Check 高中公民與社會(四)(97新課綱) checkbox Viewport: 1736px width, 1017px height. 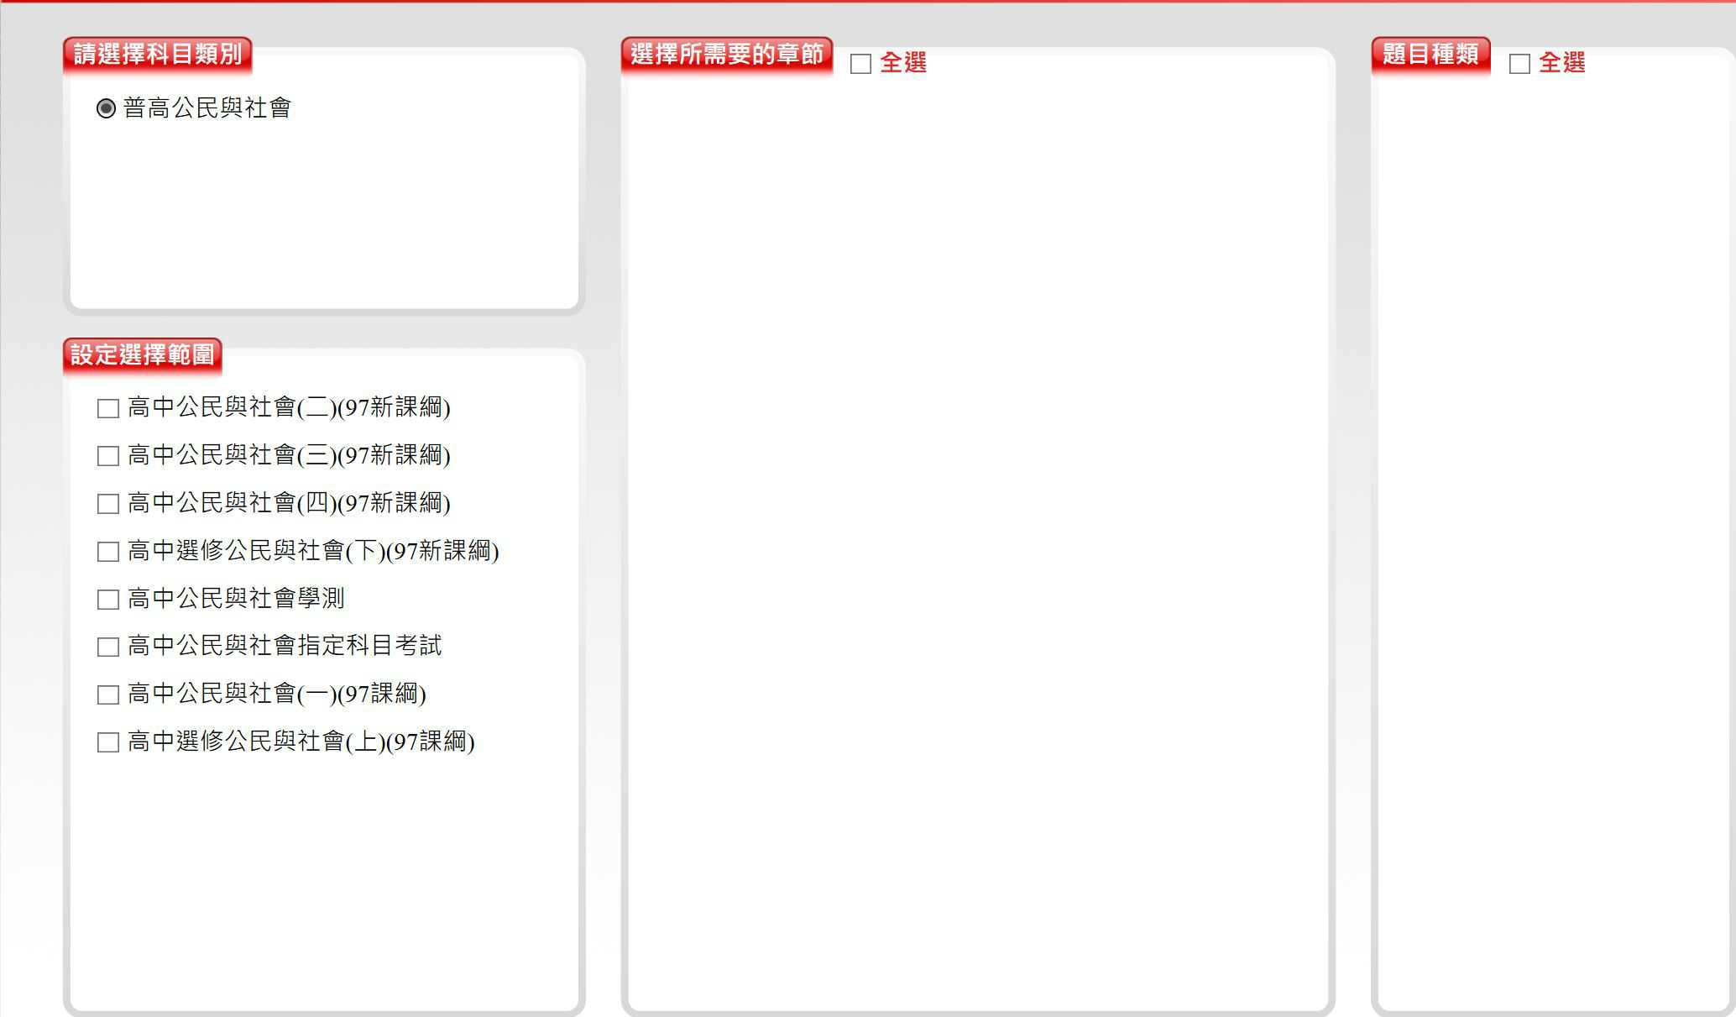[x=108, y=504]
